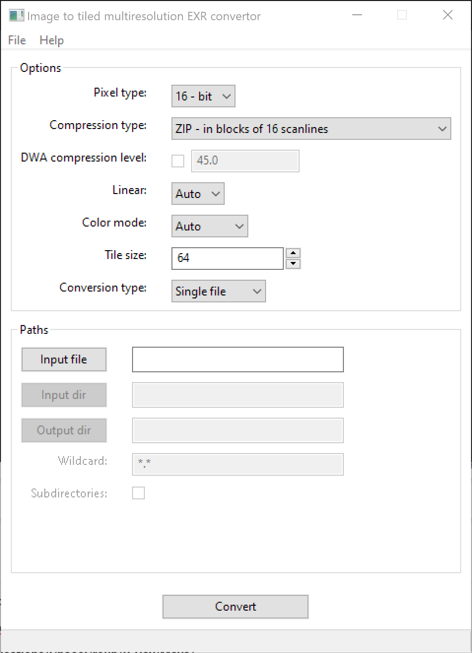Change the Conversion type from Single file
472x653 pixels.
pyautogui.click(x=219, y=291)
